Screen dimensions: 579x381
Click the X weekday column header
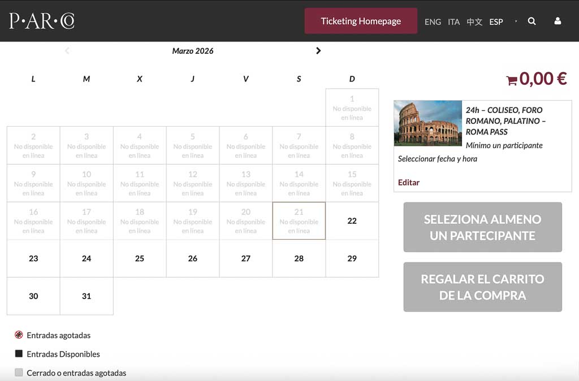(140, 79)
